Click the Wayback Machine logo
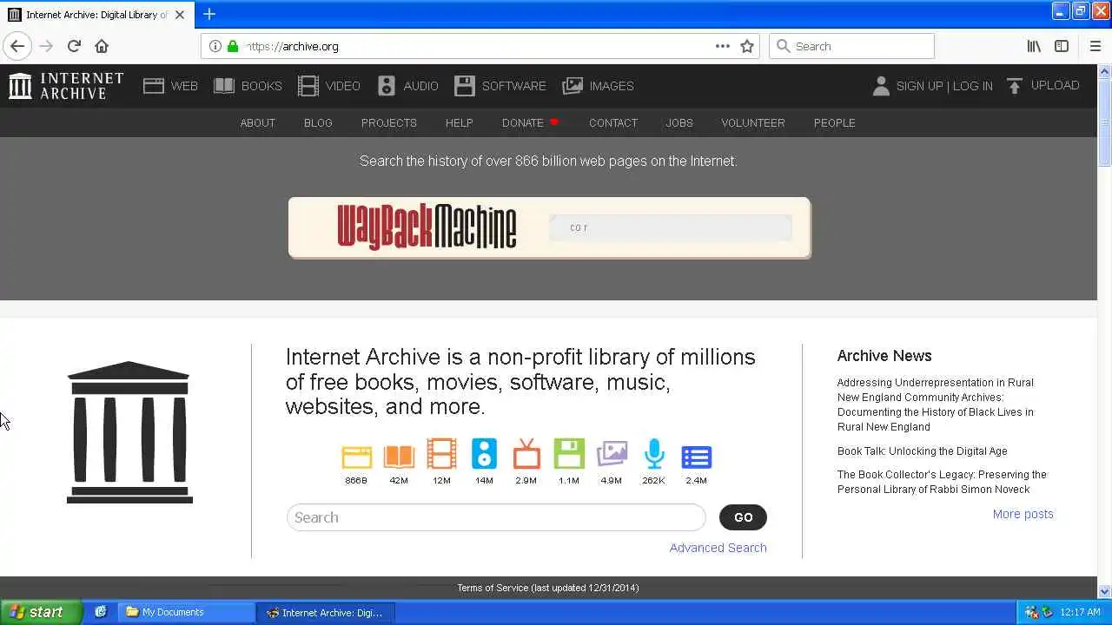Screen dimensions: 1112x625 point(427,227)
